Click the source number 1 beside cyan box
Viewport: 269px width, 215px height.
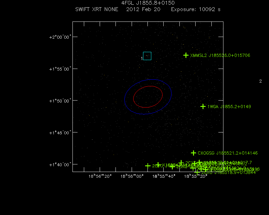point(142,58)
